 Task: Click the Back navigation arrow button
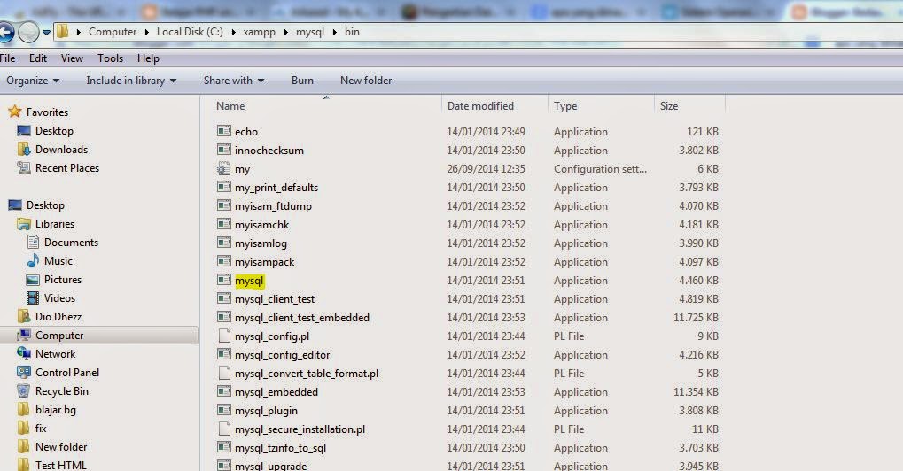coord(5,32)
